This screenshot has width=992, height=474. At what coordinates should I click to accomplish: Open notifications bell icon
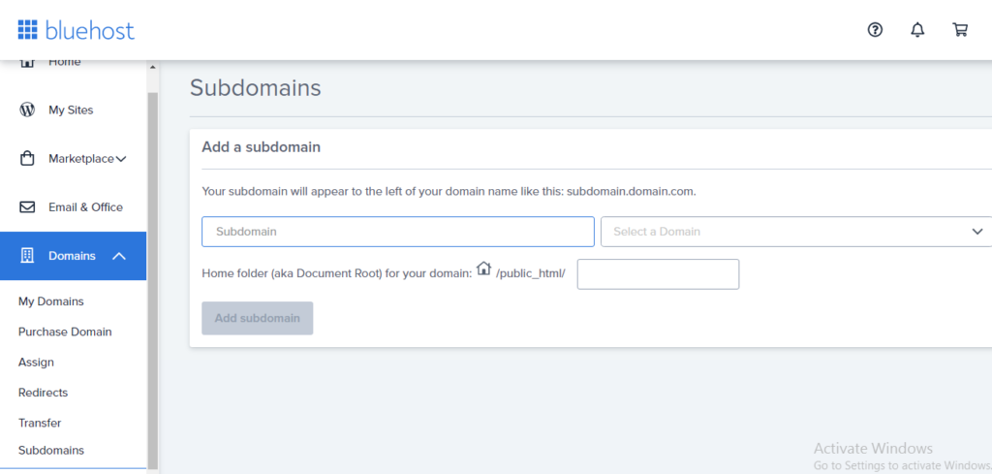[917, 30]
